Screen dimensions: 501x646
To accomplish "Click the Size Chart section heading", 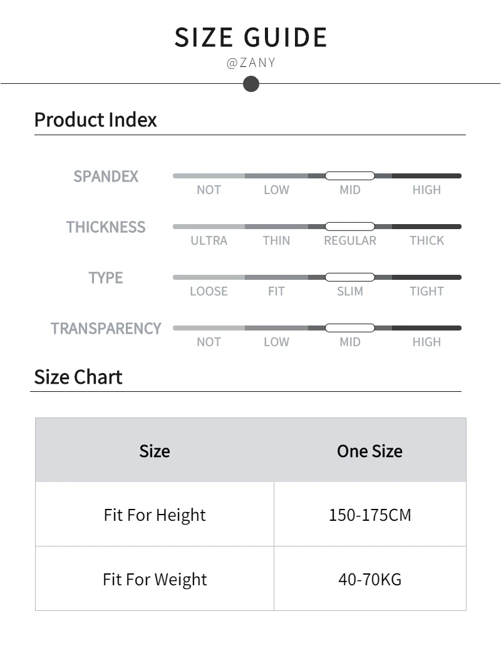I will pyautogui.click(x=78, y=377).
